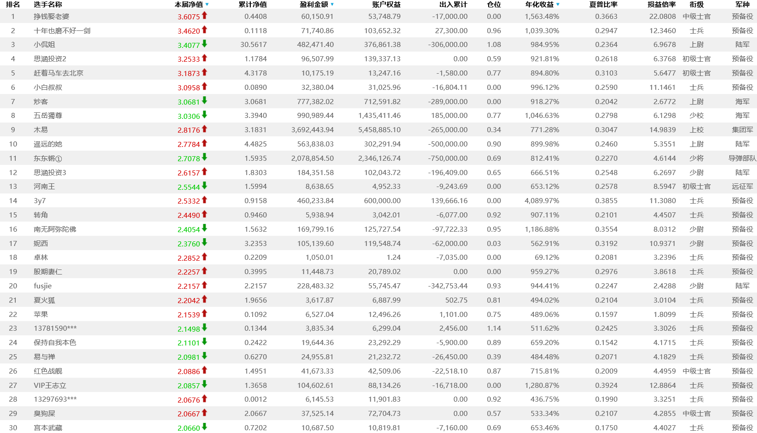
Task: Click green down arrow for 易与禅
Action: point(204,356)
